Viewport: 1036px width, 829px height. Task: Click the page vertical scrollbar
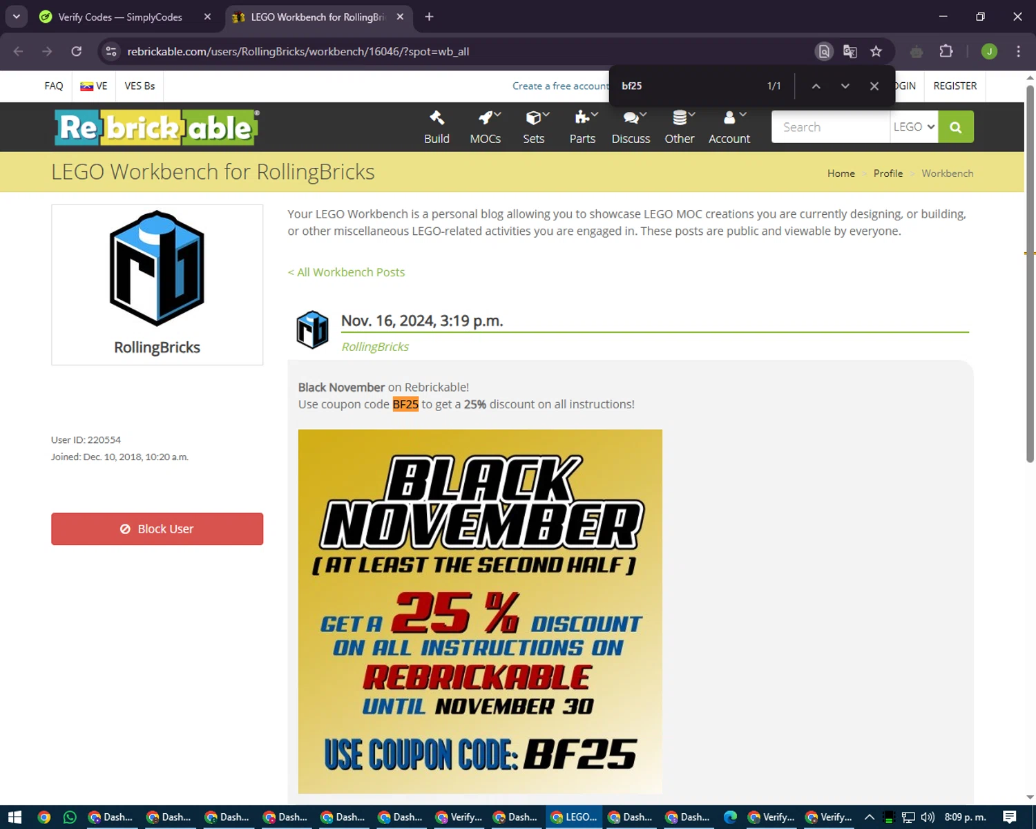[1030, 273]
